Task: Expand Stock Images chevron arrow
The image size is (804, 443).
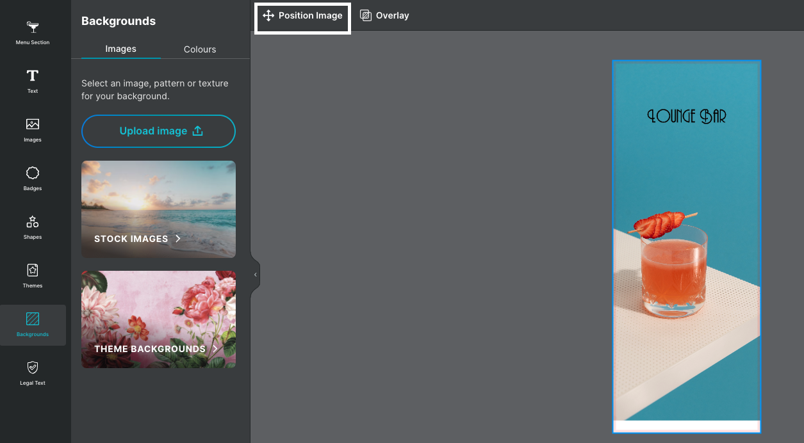Action: (x=178, y=239)
